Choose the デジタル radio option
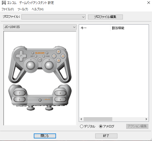This screenshot has height=141, width=152. coord(87,126)
